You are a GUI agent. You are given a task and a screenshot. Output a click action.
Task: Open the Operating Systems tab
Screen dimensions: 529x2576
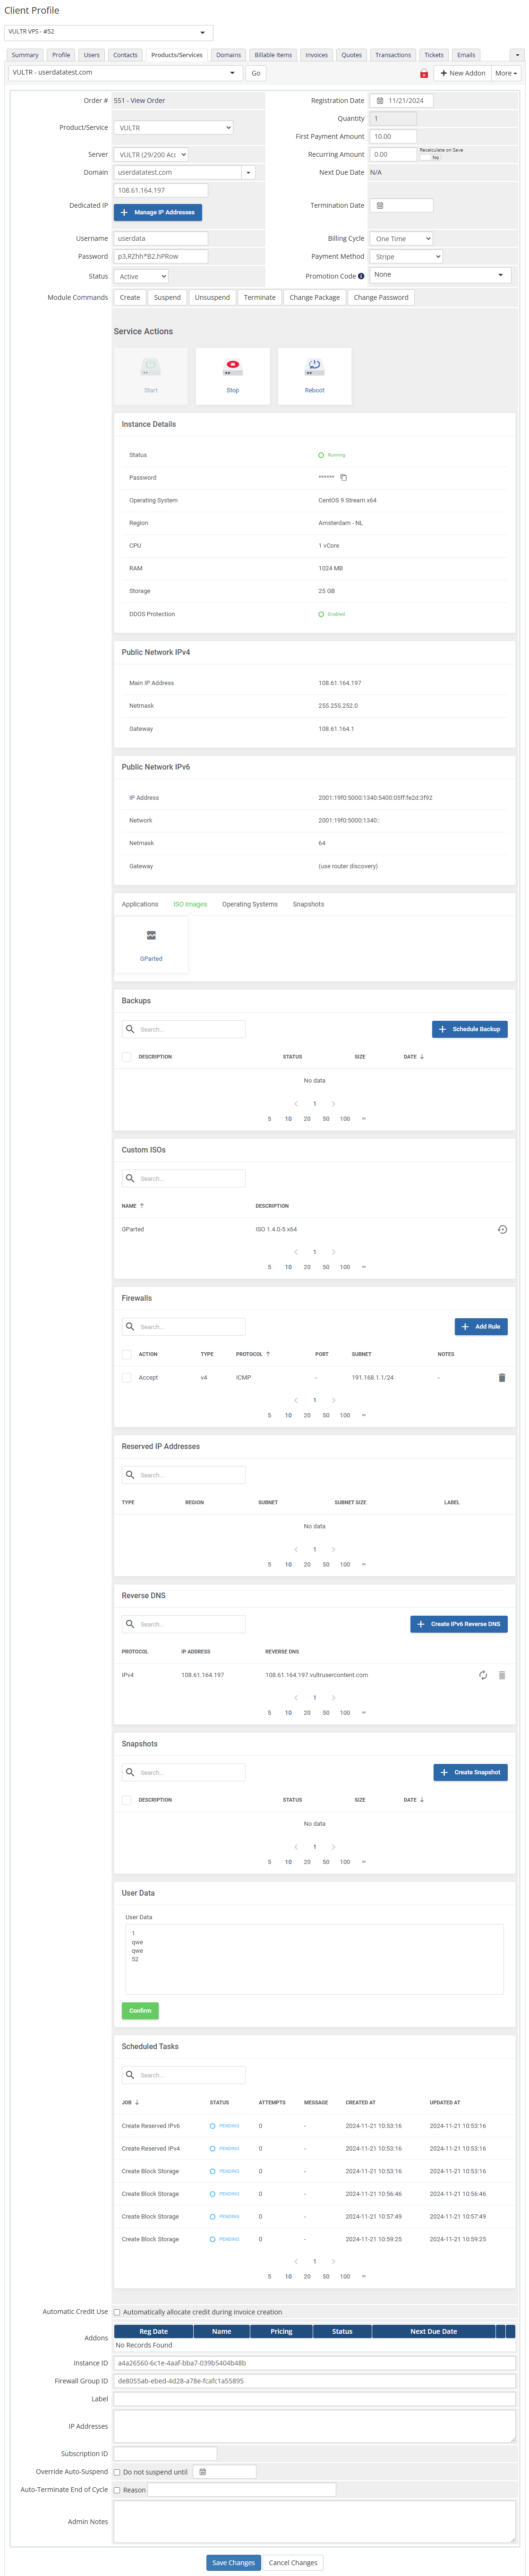250,904
